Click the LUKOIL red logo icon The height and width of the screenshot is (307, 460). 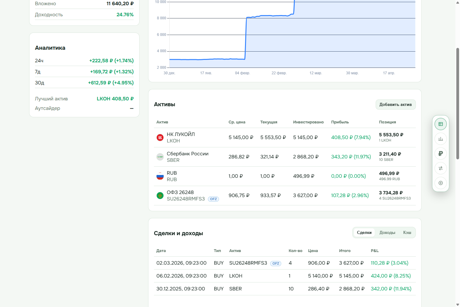tap(160, 138)
